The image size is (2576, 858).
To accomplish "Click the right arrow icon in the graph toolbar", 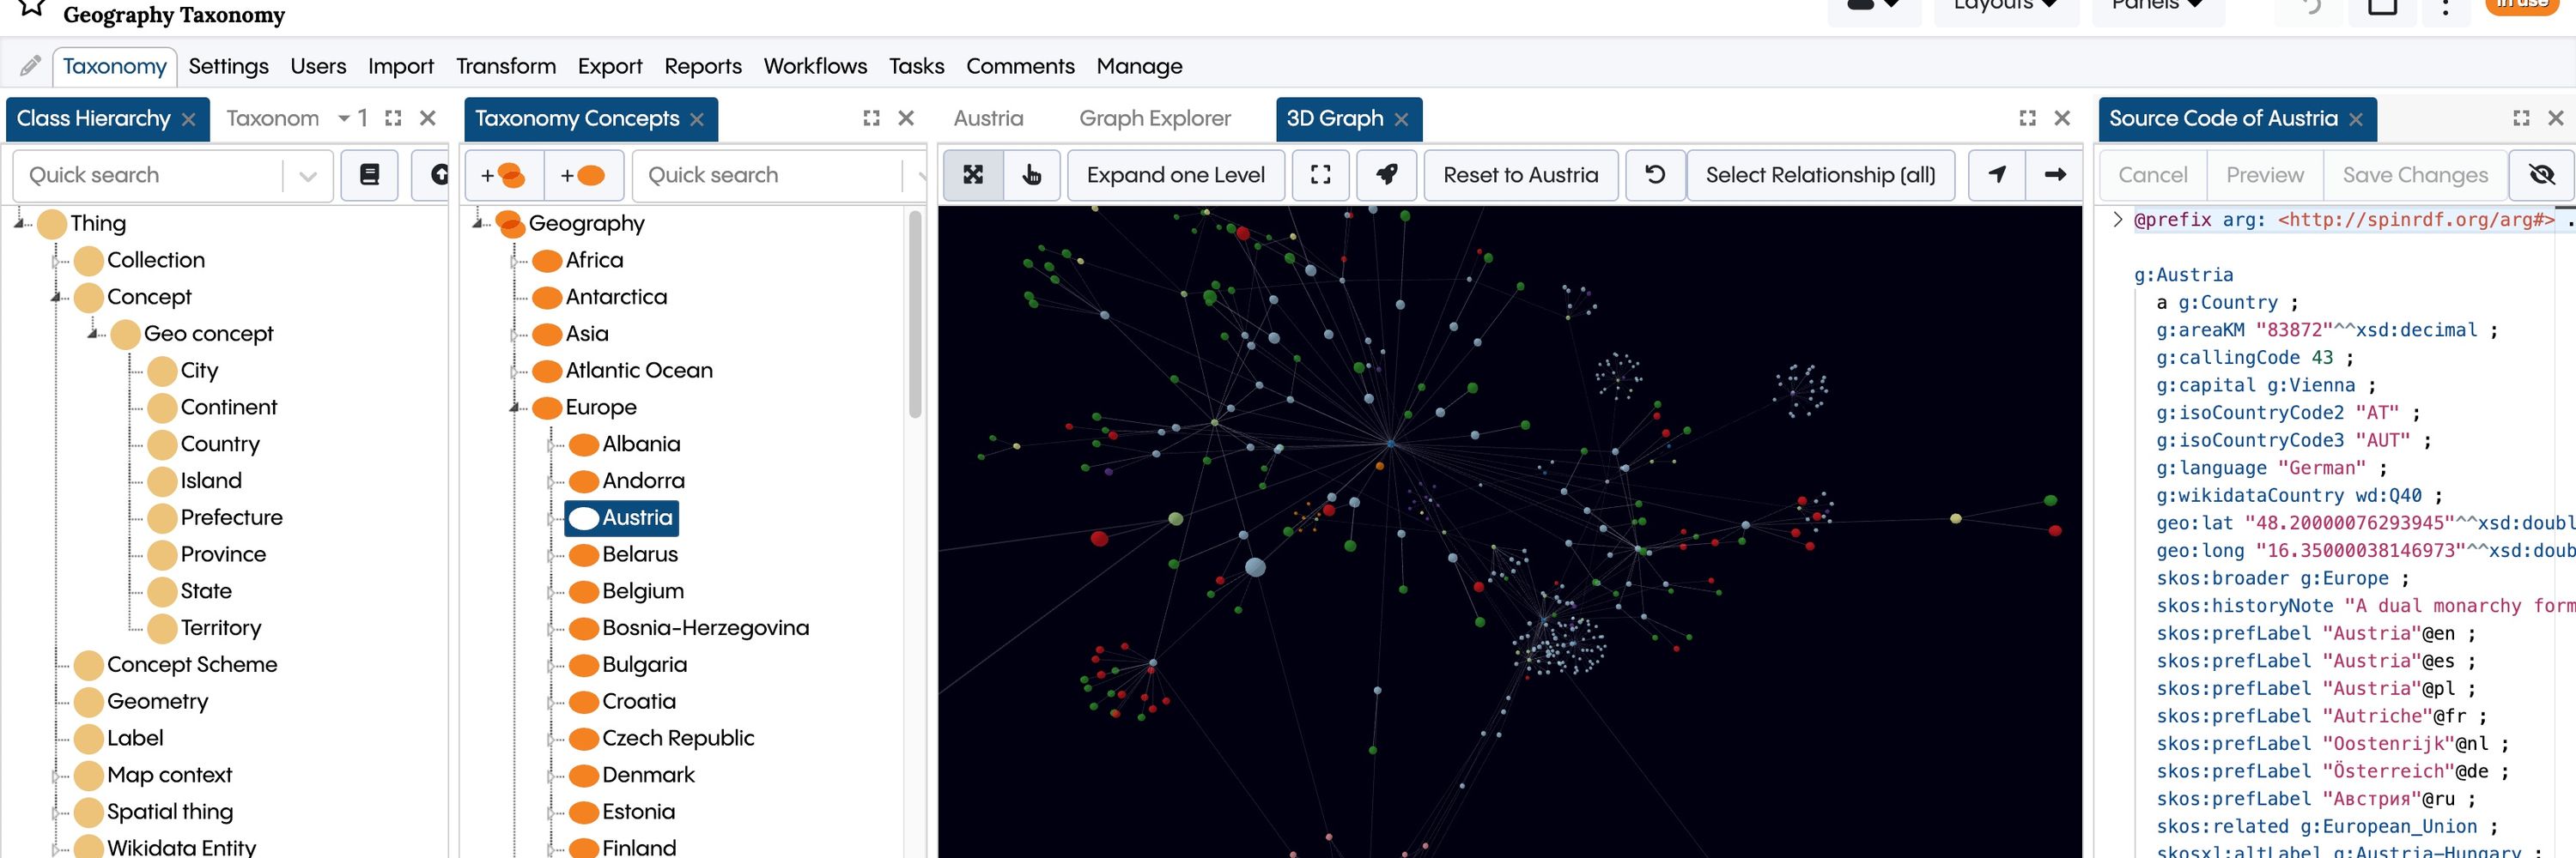I will (x=2055, y=175).
